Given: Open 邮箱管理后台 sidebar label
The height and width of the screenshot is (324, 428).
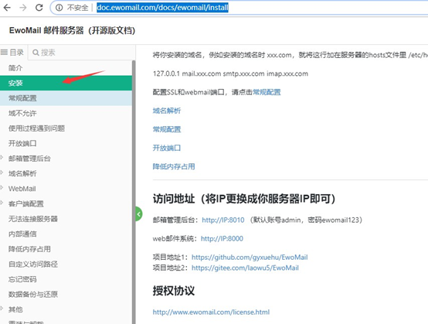Looking at the screenshot, I should pyautogui.click(x=29, y=159).
